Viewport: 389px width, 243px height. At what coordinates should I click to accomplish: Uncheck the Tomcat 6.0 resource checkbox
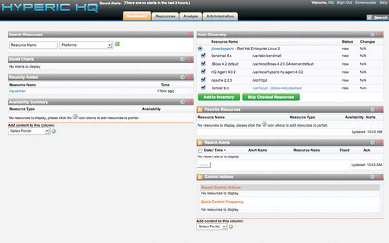[203, 87]
